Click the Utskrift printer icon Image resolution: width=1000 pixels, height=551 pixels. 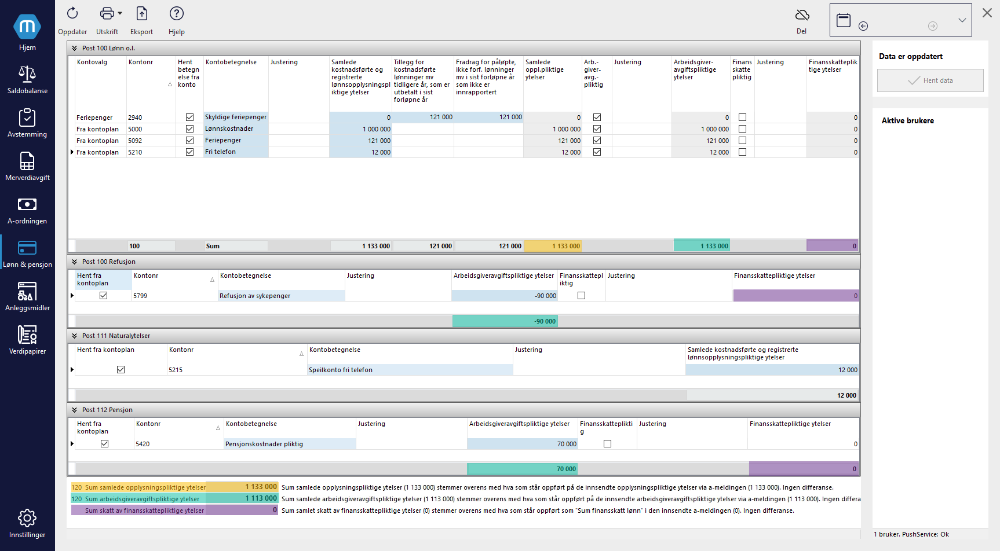click(x=107, y=13)
